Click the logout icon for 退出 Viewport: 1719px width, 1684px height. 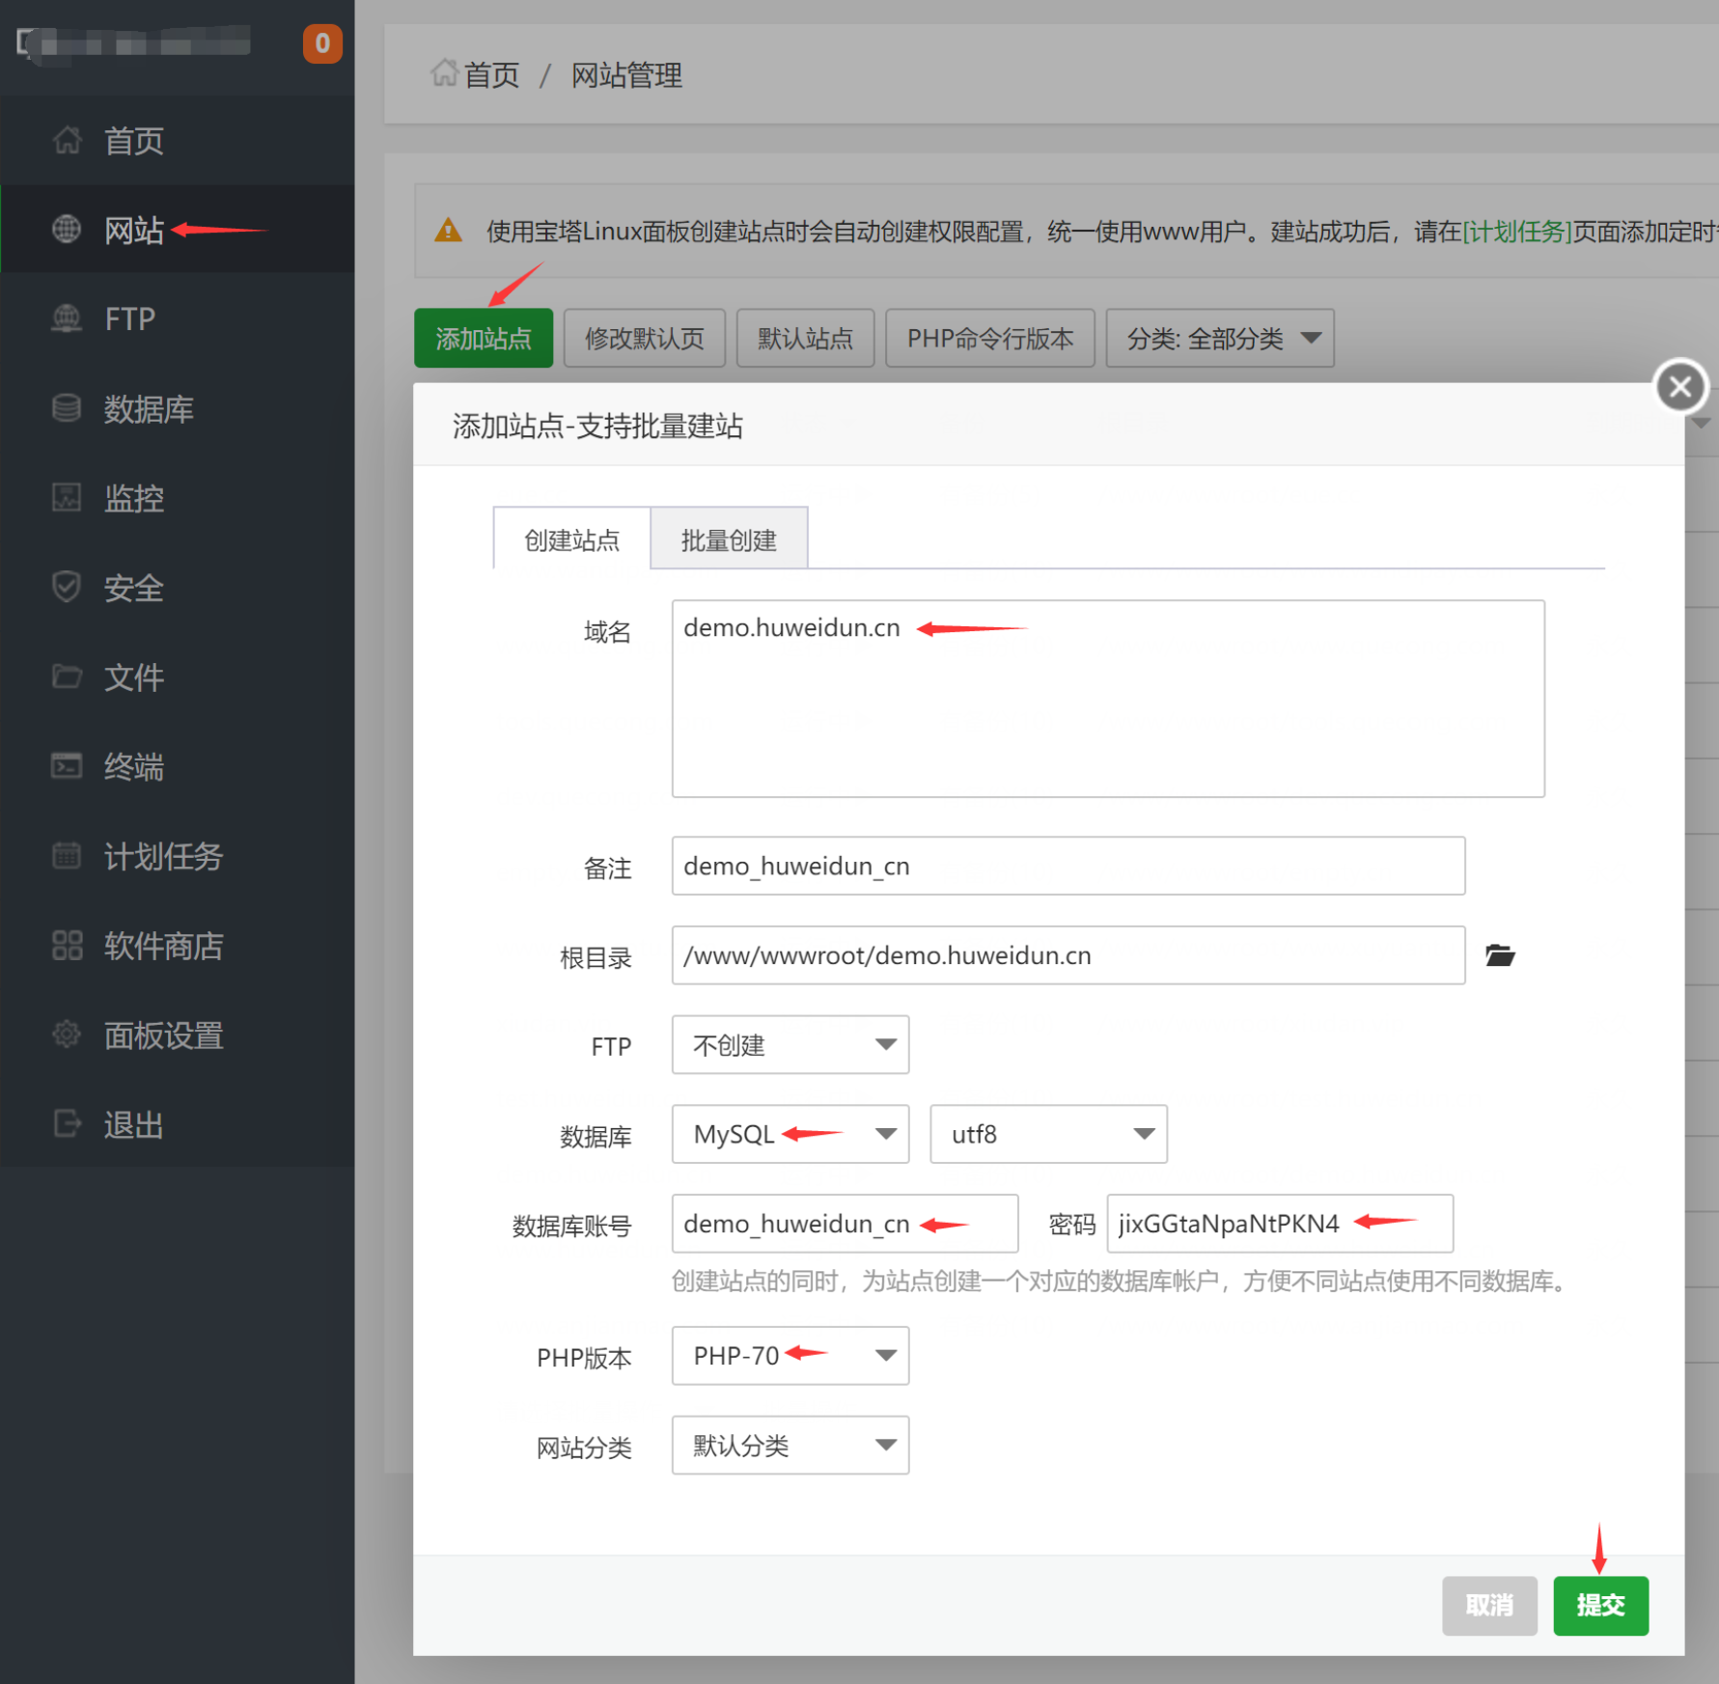[x=67, y=1124]
